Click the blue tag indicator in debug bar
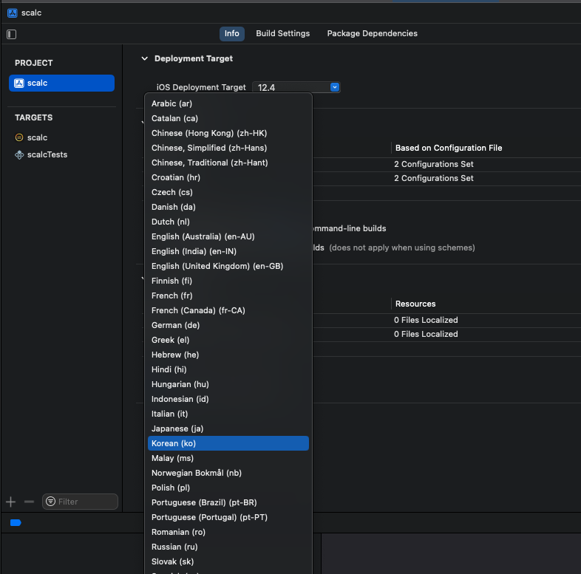The width and height of the screenshot is (581, 574). 16,522
